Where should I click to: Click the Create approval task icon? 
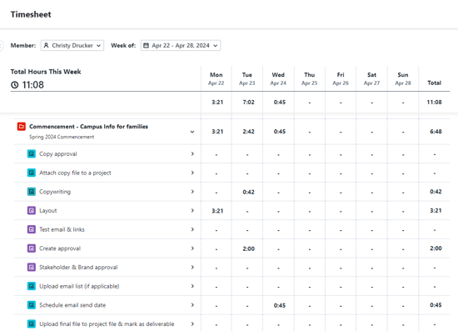(32, 248)
